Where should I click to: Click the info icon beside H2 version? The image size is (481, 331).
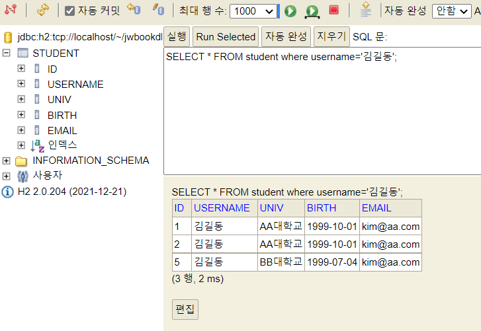click(8, 192)
